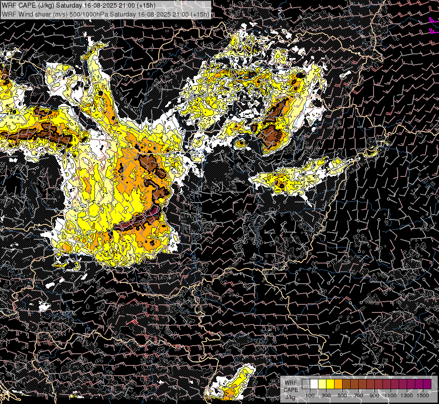439x404 pixels.
Task: Choose the last magenta swatch above 1500
Action: (x=427, y=384)
